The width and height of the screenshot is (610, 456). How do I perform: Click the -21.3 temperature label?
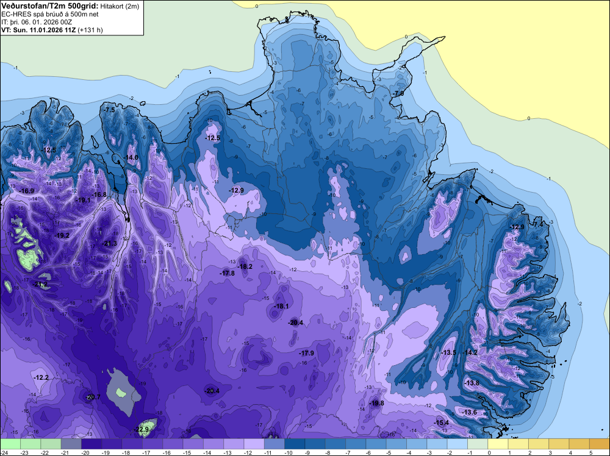(x=109, y=243)
